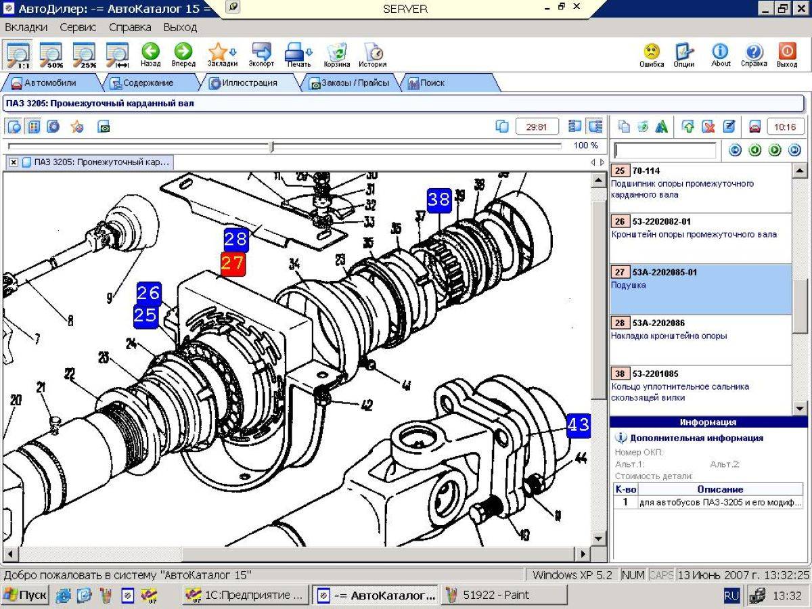The height and width of the screenshot is (609, 812).
Task: Go forward with the Вперед button
Action: (x=183, y=55)
